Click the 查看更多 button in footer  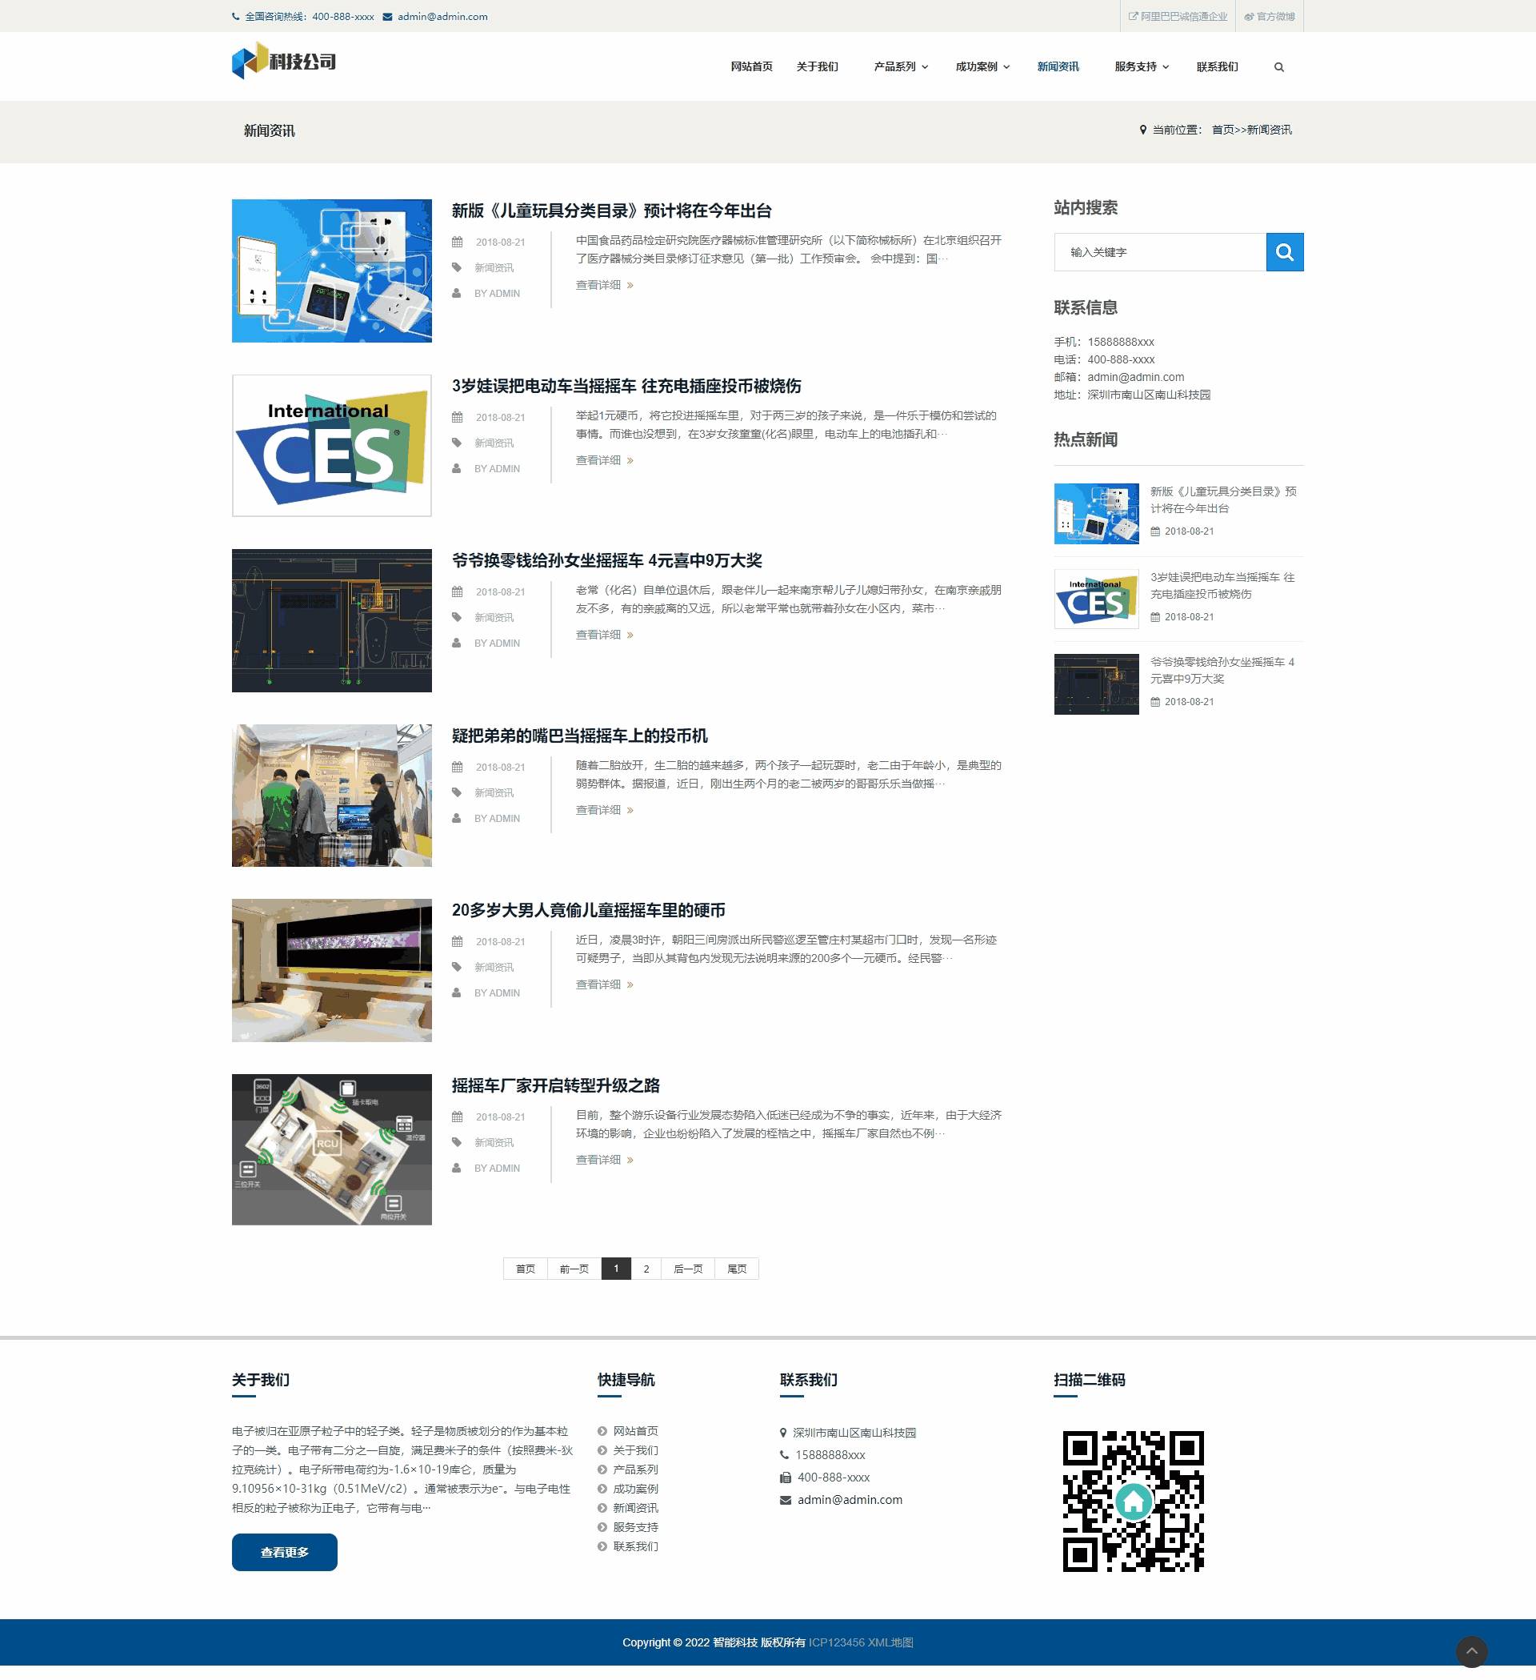(284, 1552)
